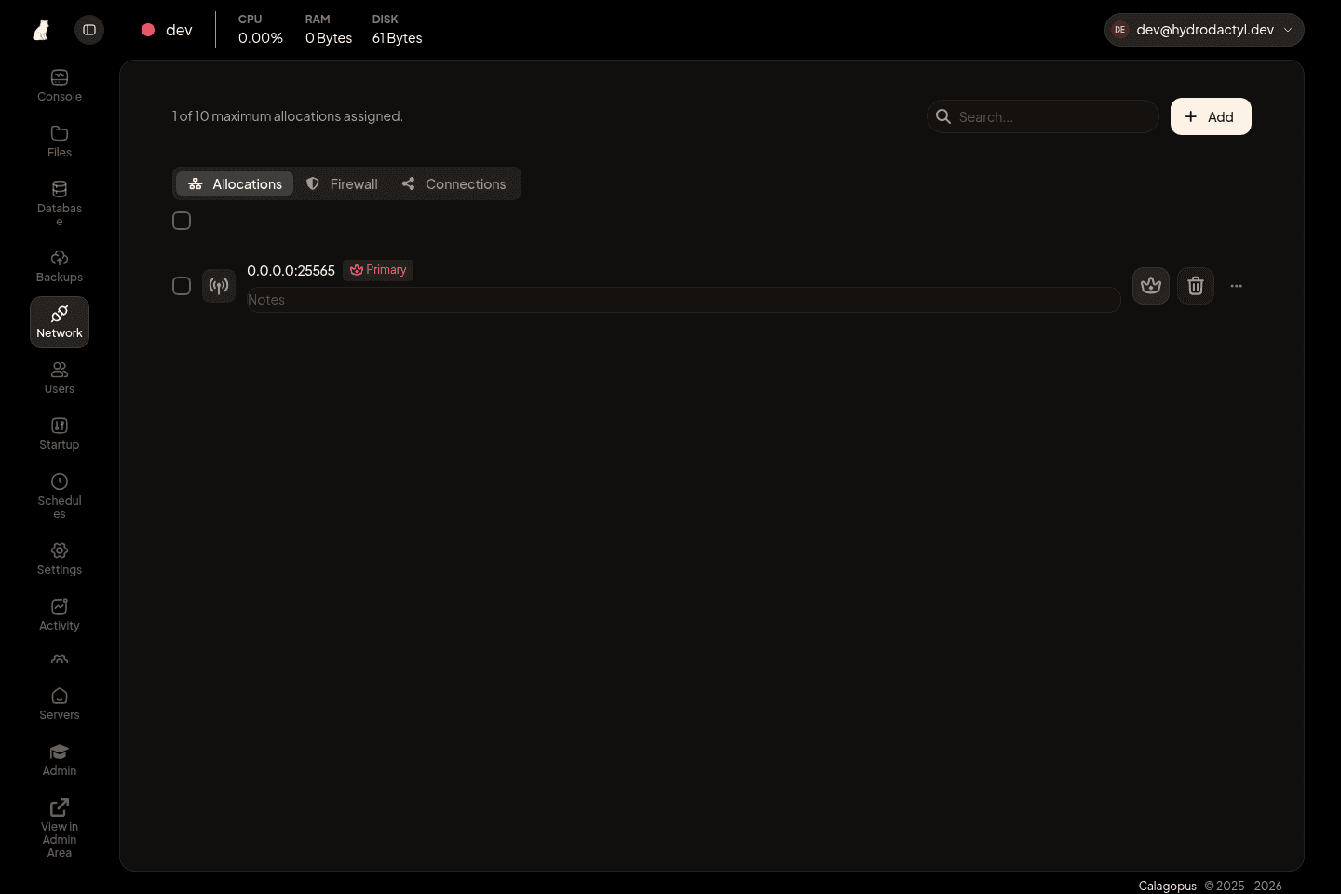Click the Notes field for 0.0.0.0:25565

684,300
